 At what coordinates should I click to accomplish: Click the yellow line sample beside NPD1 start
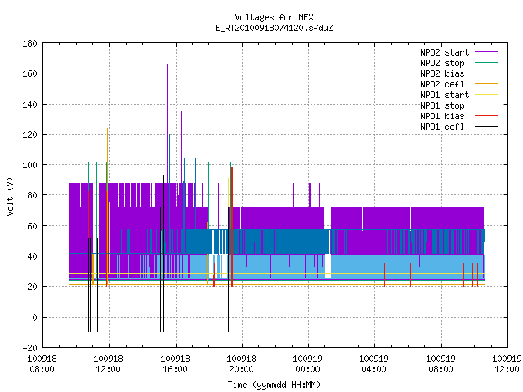[486, 95]
